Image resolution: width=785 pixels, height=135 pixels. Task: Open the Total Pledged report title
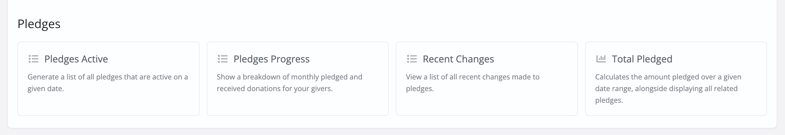click(x=642, y=59)
